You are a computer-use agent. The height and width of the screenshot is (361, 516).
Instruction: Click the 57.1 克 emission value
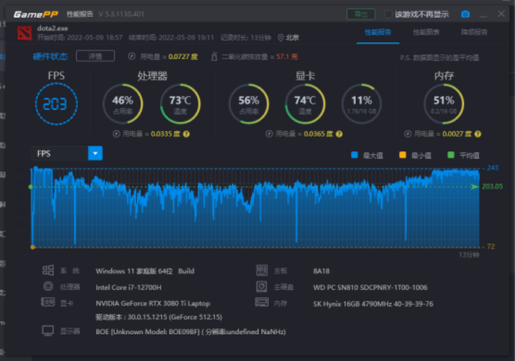(287, 57)
